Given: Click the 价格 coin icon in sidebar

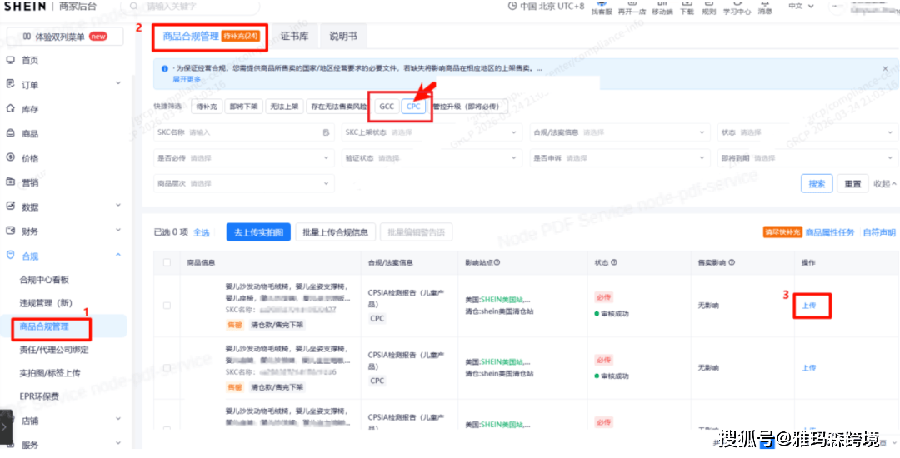Looking at the screenshot, I should click(10, 157).
